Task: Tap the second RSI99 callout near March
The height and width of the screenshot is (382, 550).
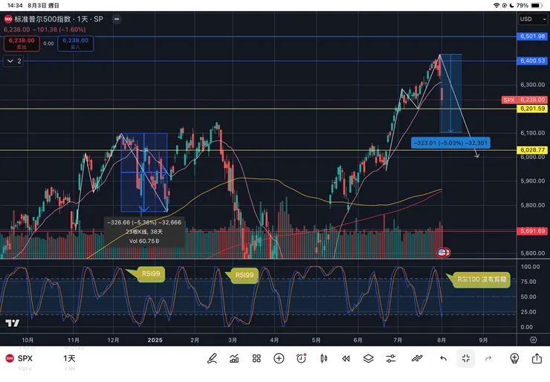Action: [245, 275]
